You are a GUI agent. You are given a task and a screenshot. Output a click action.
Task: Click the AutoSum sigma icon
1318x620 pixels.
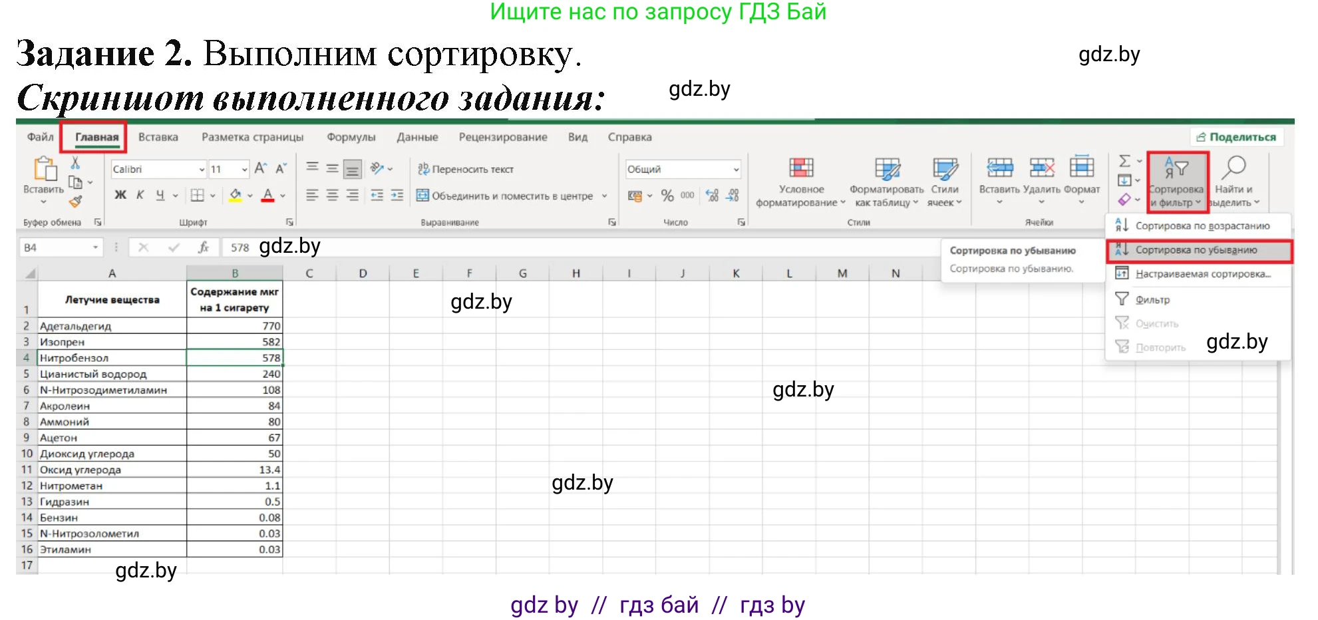pos(1124,160)
